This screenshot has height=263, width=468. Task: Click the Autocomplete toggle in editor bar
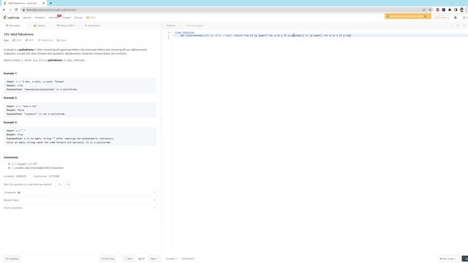click(x=195, y=26)
